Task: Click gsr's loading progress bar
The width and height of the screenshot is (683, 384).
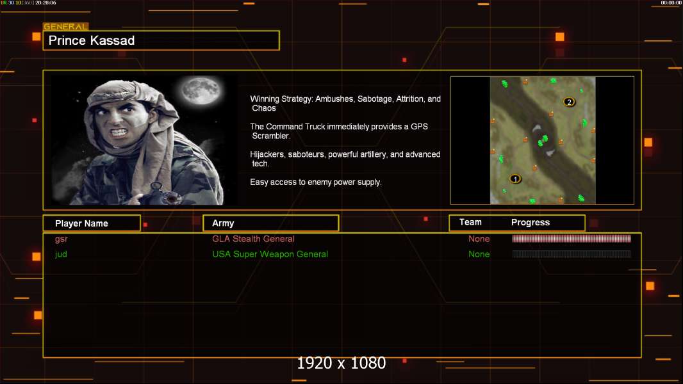Action: click(571, 239)
